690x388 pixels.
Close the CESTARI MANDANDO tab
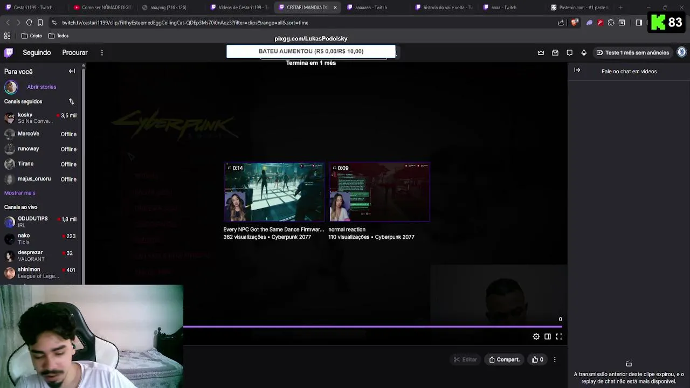point(335,8)
